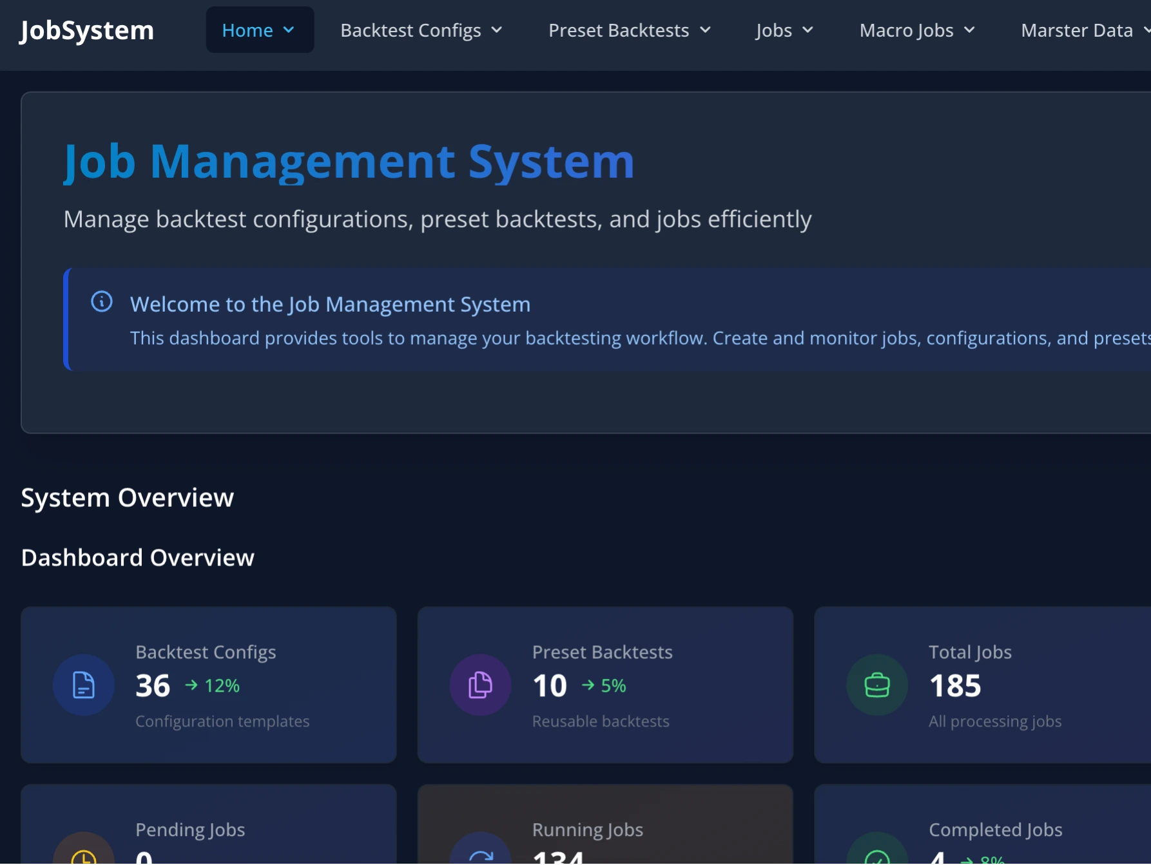Open the Jobs dropdown chevron
The width and height of the screenshot is (1151, 865).
[808, 30]
